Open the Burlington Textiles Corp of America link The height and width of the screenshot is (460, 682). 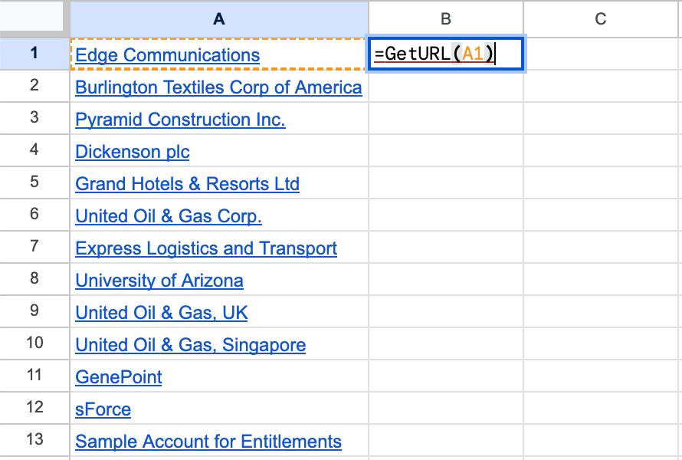coord(218,87)
